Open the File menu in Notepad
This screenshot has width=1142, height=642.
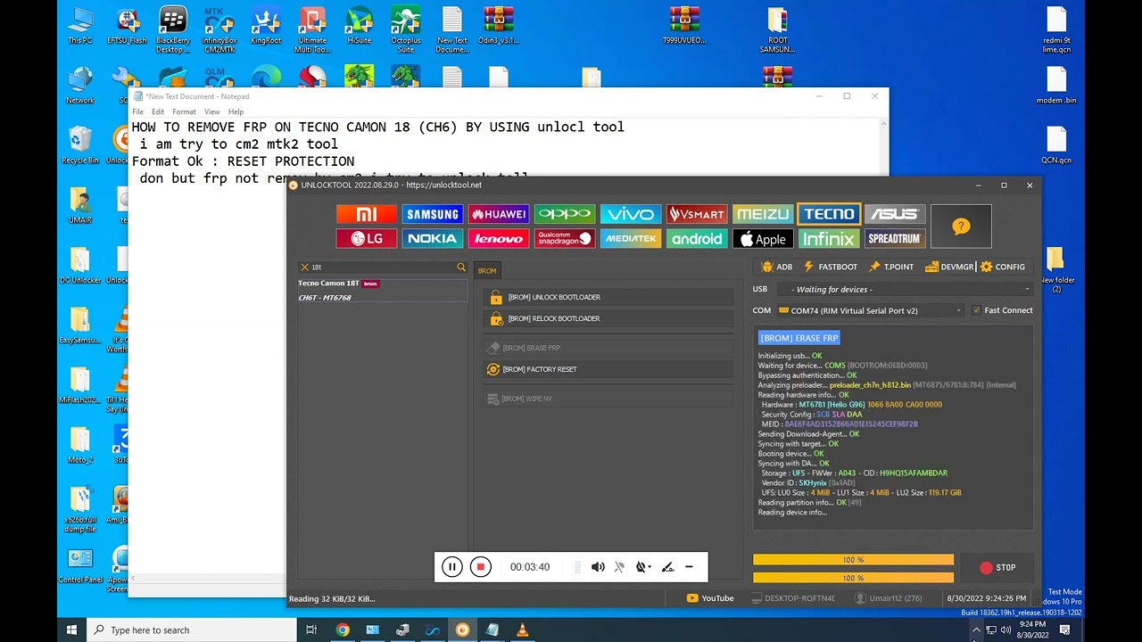tap(138, 111)
